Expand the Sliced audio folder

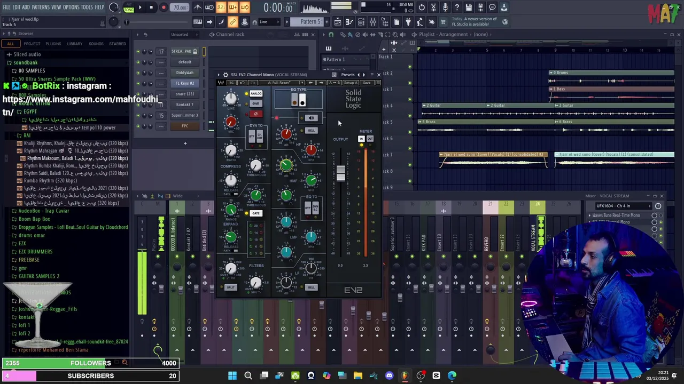click(x=27, y=54)
